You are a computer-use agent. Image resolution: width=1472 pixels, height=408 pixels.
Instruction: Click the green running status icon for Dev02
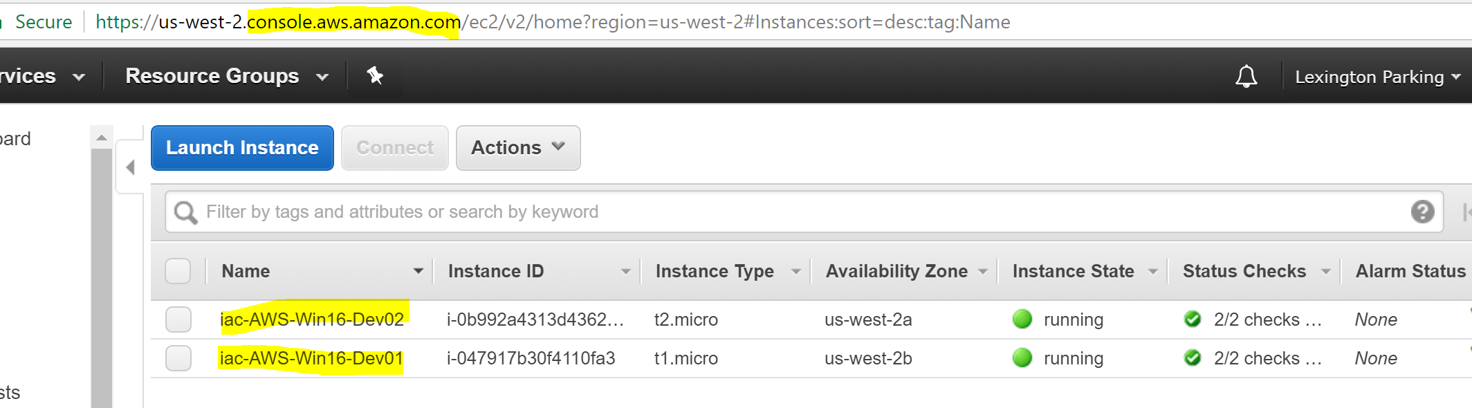point(1024,319)
